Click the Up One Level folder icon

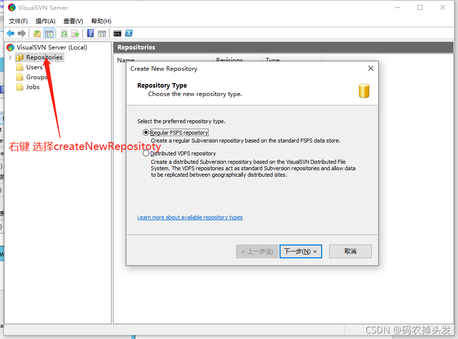point(37,34)
